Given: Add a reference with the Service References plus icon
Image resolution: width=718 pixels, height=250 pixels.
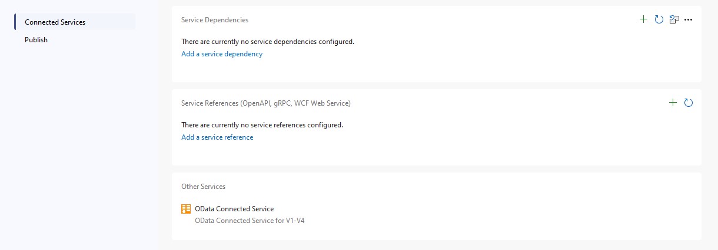Looking at the screenshot, I should [673, 103].
